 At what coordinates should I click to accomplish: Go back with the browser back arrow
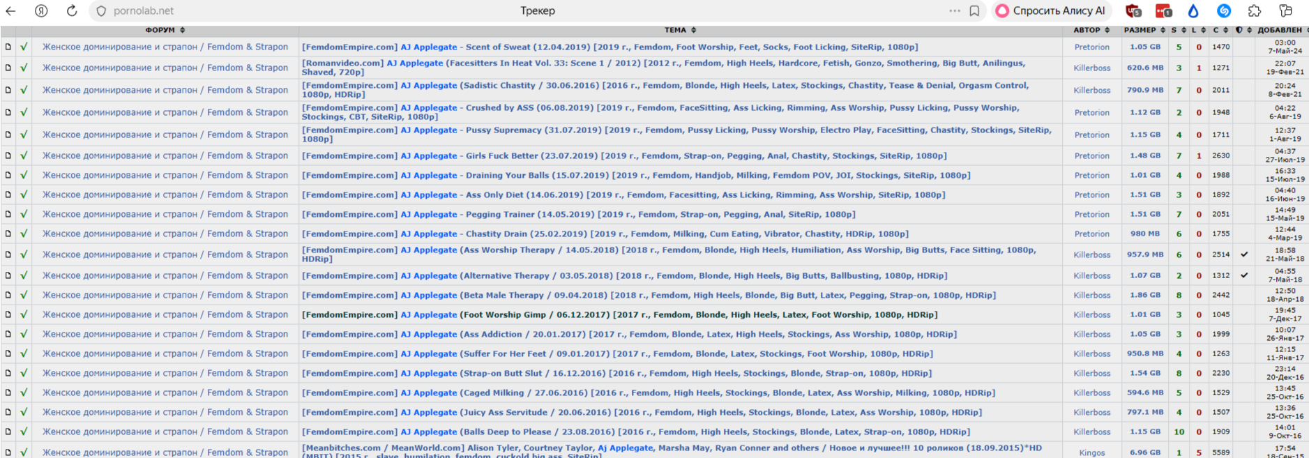11,11
